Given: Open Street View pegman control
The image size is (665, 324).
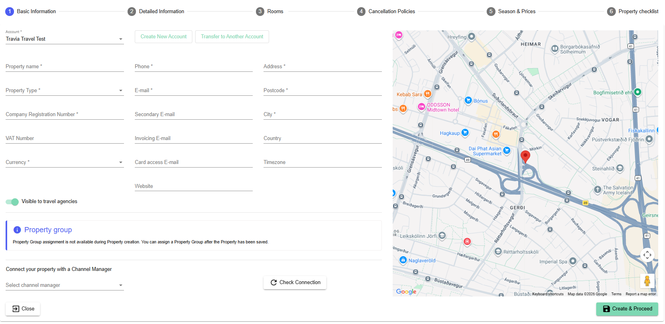Looking at the screenshot, I should point(647,281).
